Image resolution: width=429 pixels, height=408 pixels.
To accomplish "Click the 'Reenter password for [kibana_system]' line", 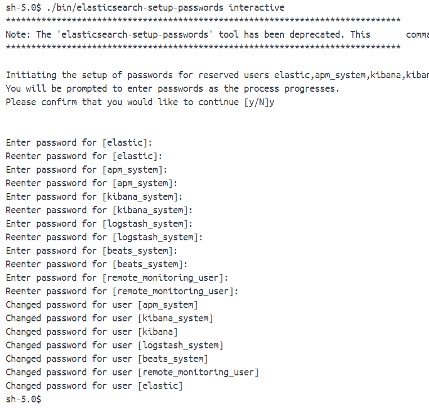I will (99, 210).
